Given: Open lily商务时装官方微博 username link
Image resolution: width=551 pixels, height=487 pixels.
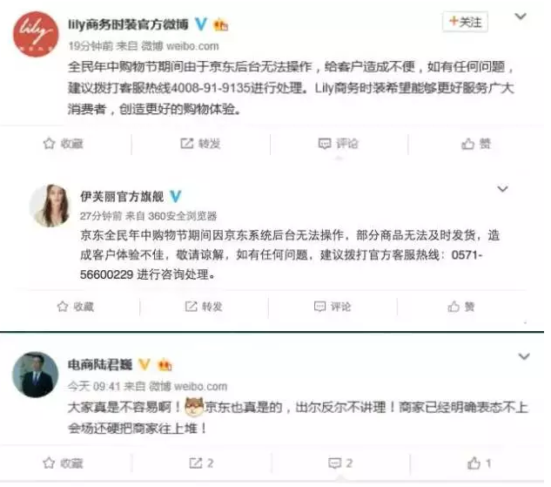Looking at the screenshot, I should click(x=128, y=24).
